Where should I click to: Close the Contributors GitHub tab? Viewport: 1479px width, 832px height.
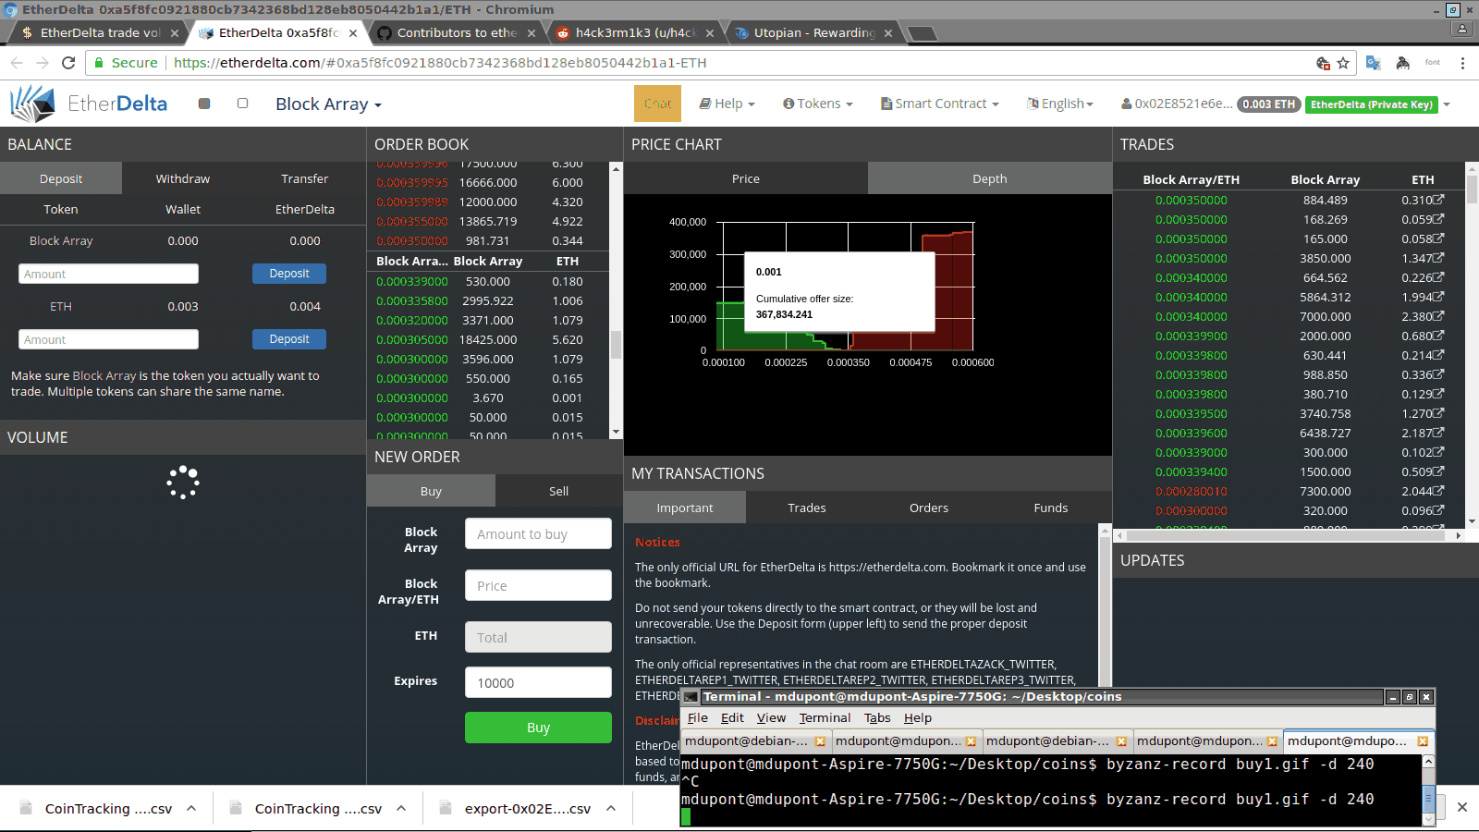tap(532, 32)
